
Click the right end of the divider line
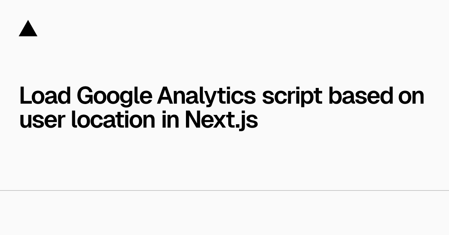click(x=447, y=190)
